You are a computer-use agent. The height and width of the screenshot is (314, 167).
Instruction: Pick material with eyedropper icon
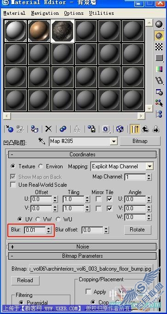click(x=42, y=141)
